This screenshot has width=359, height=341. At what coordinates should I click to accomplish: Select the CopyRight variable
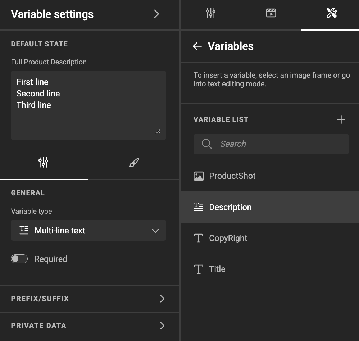[x=270, y=238]
